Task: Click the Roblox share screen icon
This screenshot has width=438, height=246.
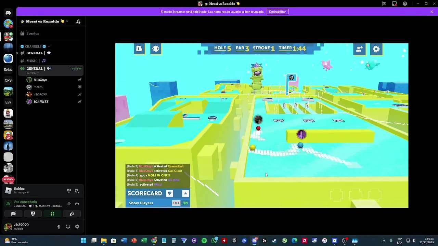Action: (69, 191)
